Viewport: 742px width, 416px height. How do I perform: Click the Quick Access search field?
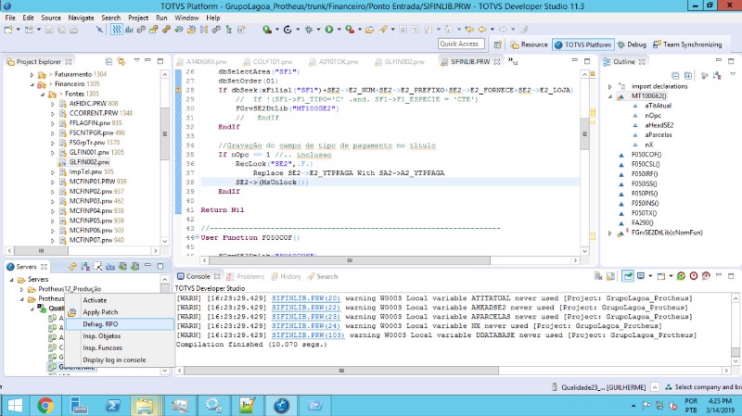(461, 44)
